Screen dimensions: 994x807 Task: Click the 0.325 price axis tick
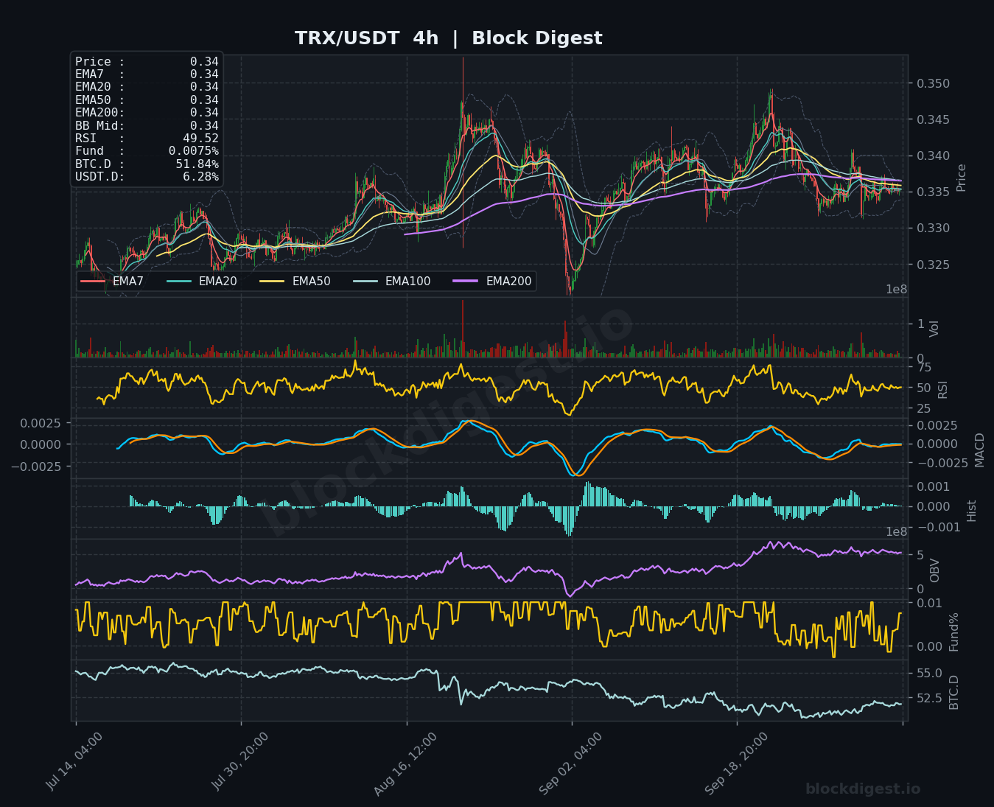click(x=934, y=265)
